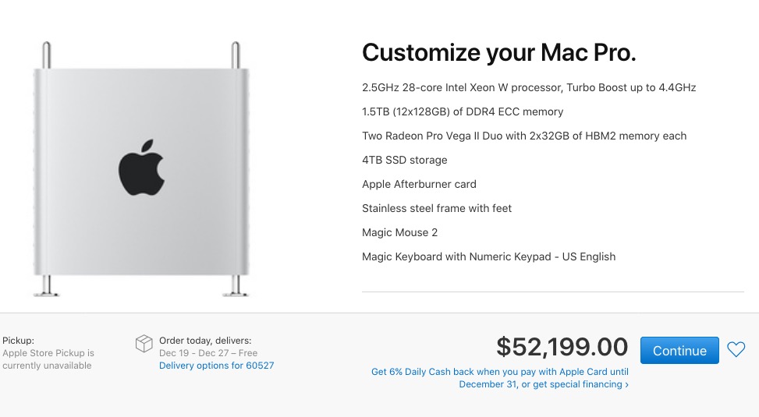Click the Apple Store Pickup unavailable notice
The height and width of the screenshot is (417, 759).
click(x=48, y=359)
